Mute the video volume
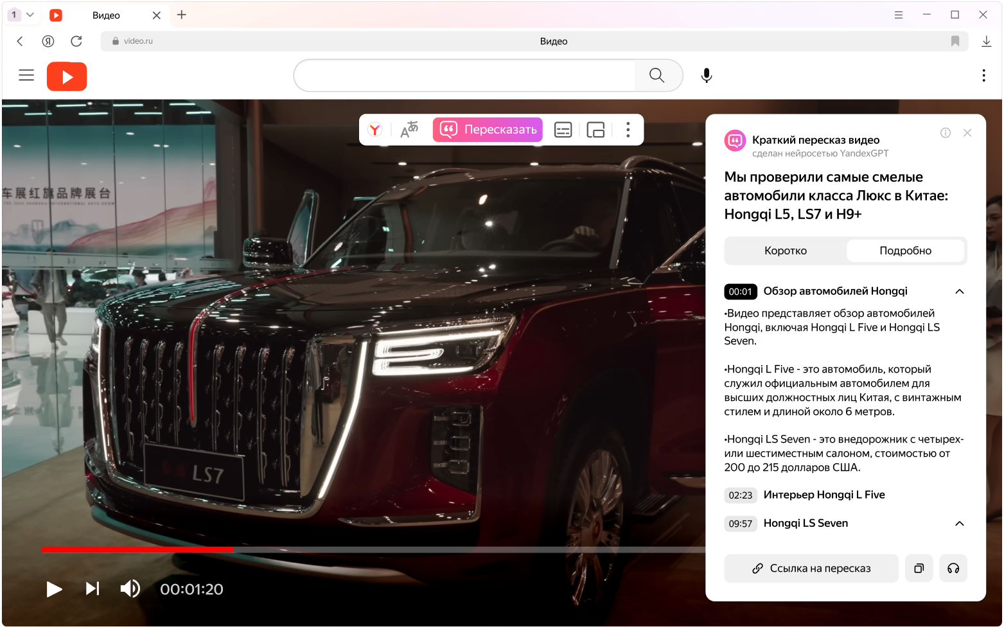 pos(130,589)
